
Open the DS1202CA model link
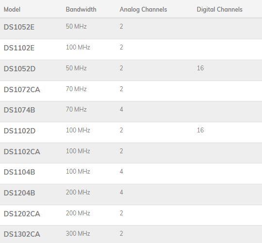click(22, 214)
